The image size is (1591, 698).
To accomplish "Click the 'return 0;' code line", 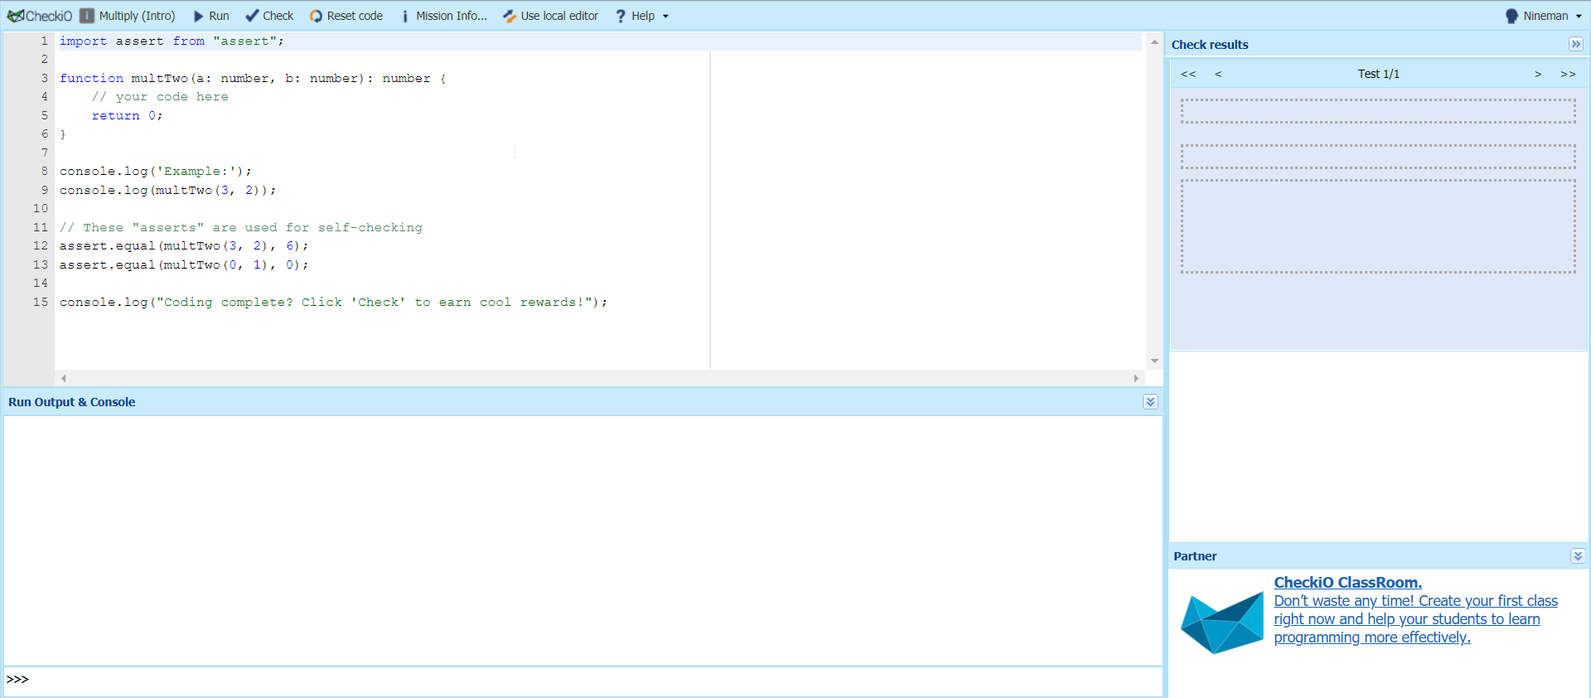I will [128, 115].
